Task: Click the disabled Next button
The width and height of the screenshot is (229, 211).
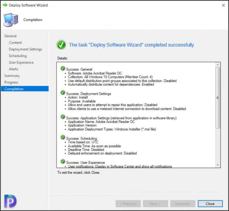Action: pos(155,204)
